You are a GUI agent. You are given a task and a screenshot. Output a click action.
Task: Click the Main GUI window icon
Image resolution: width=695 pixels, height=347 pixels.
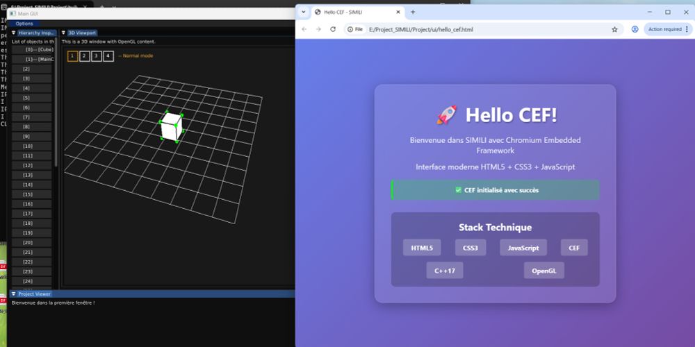tap(13, 14)
